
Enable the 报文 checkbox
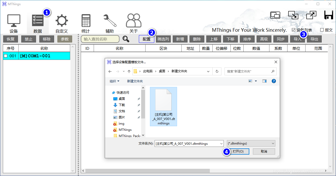322,30
